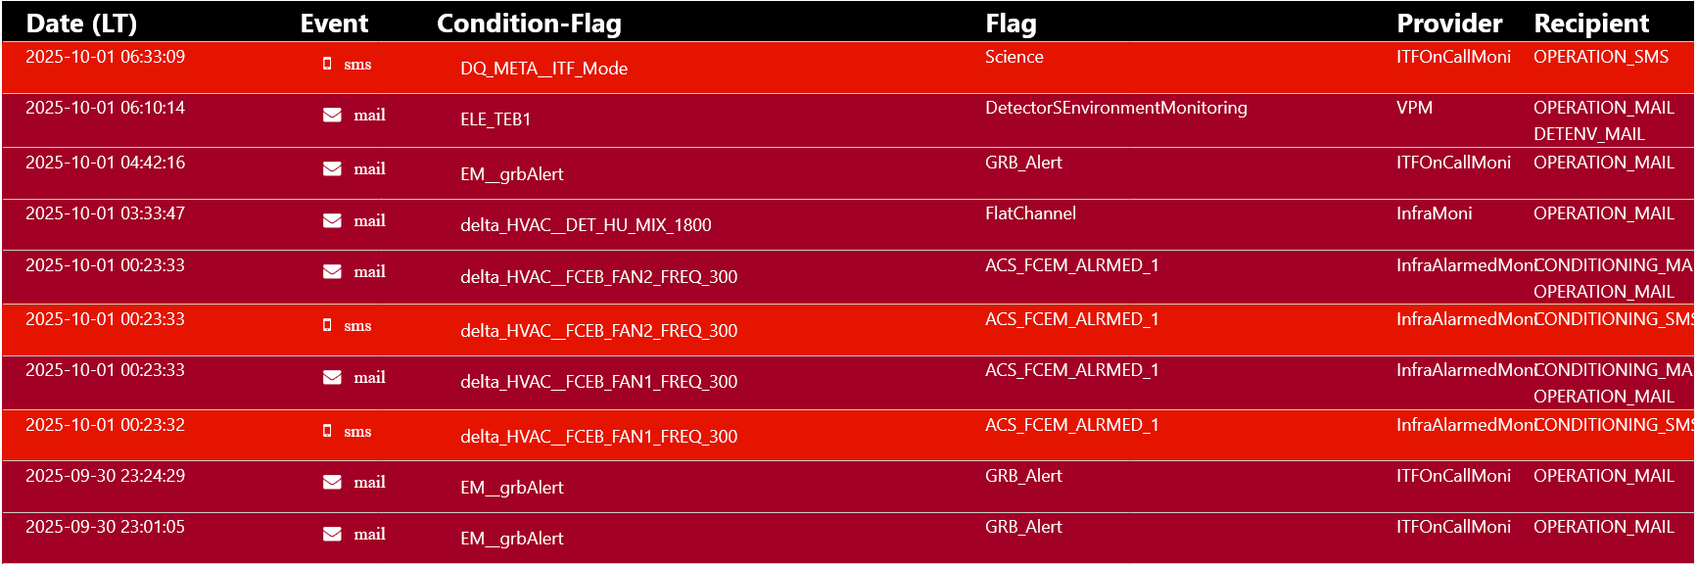1698x565 pixels.
Task: Click the Event column header
Action: pos(334,24)
